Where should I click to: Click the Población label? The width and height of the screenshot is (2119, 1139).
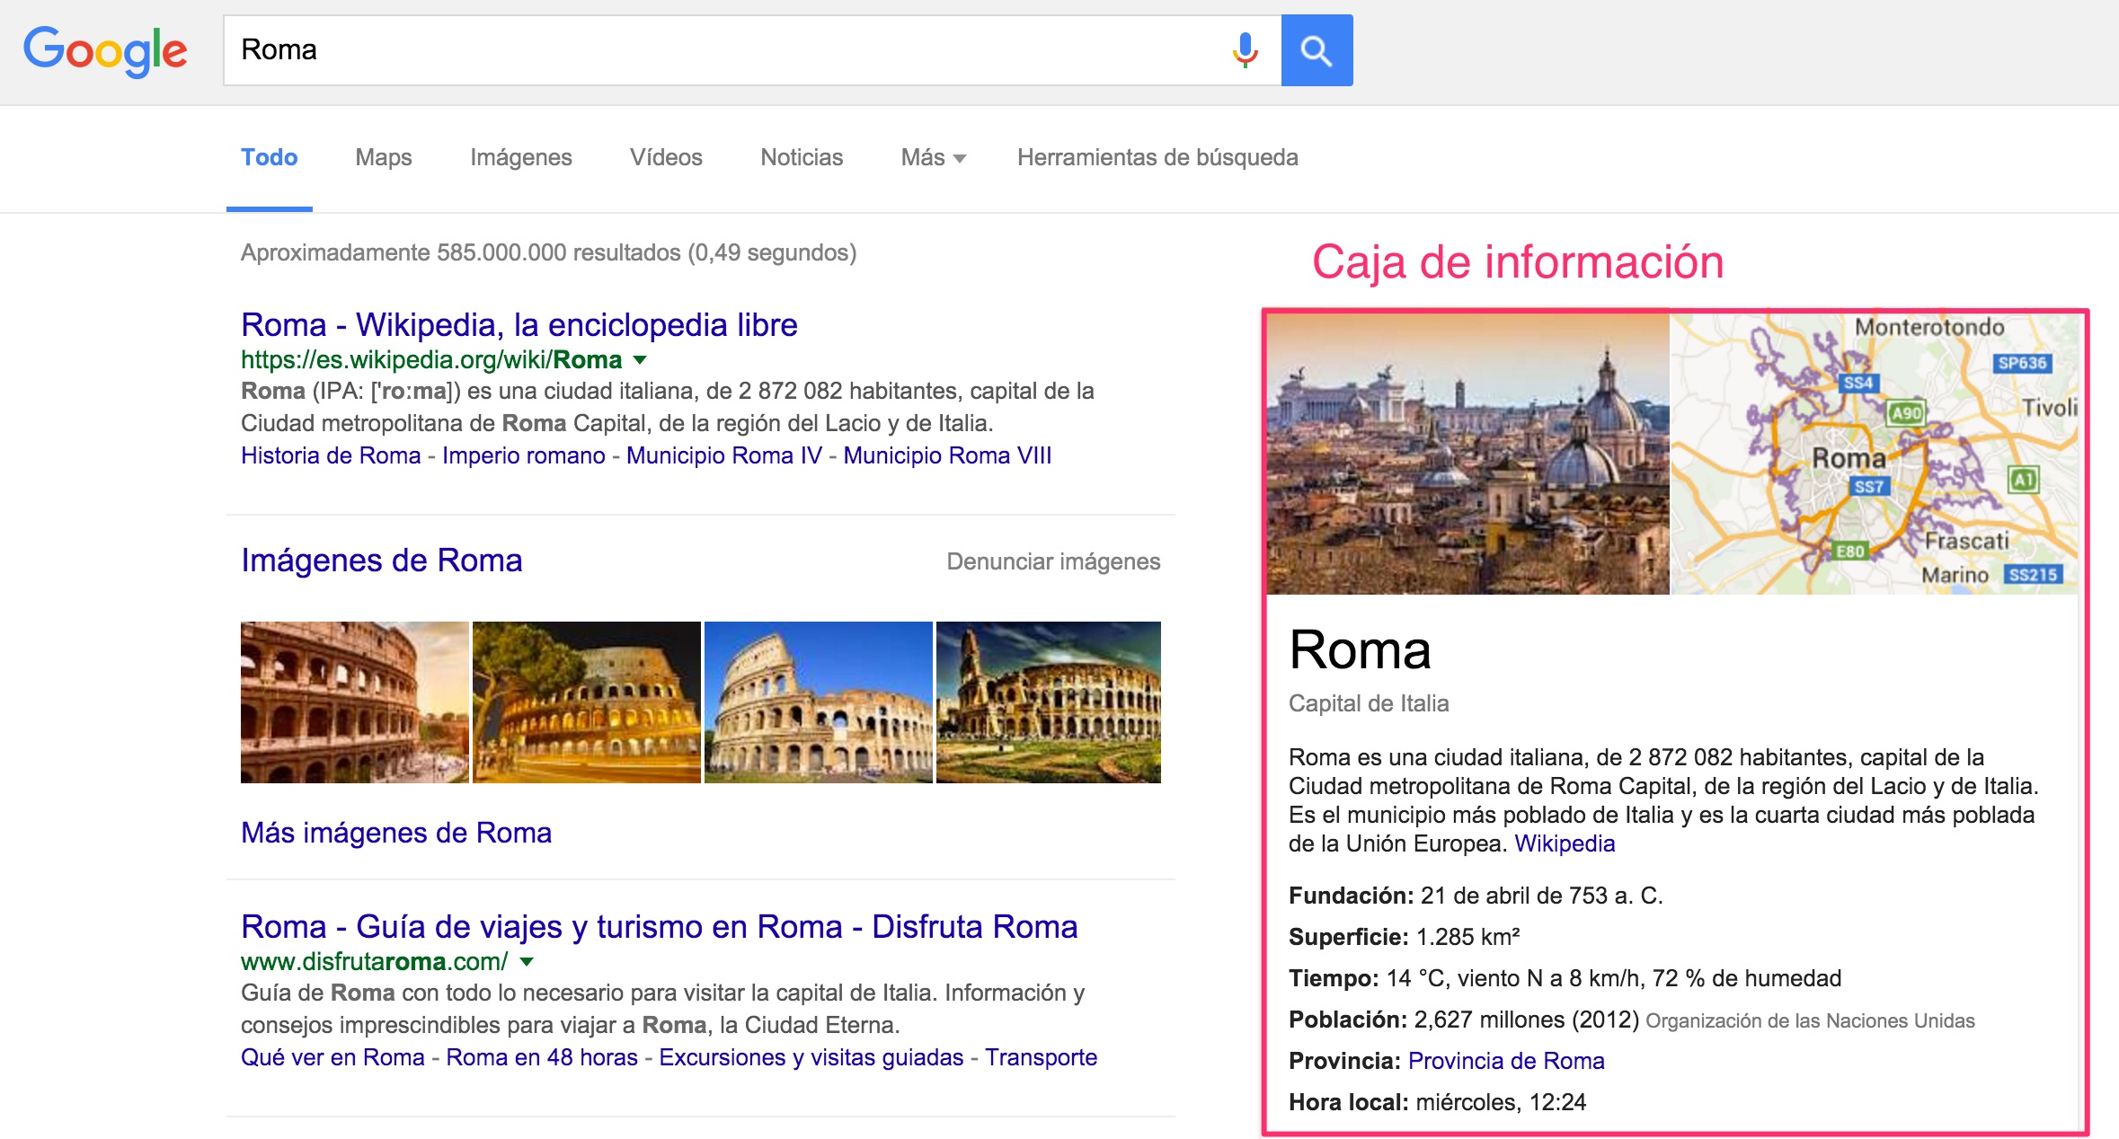1348,1020
